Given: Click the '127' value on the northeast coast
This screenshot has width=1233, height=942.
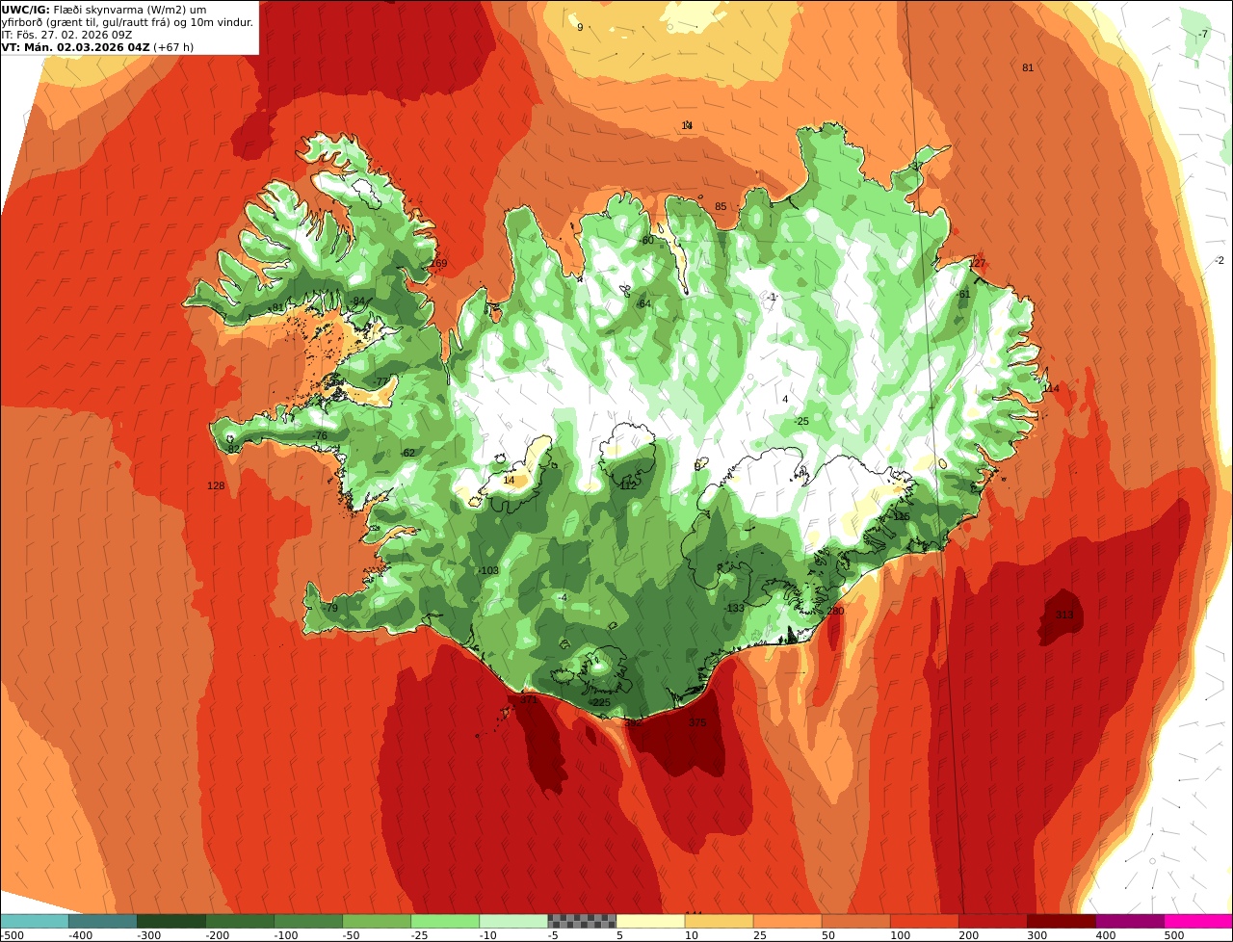Looking at the screenshot, I should [977, 263].
